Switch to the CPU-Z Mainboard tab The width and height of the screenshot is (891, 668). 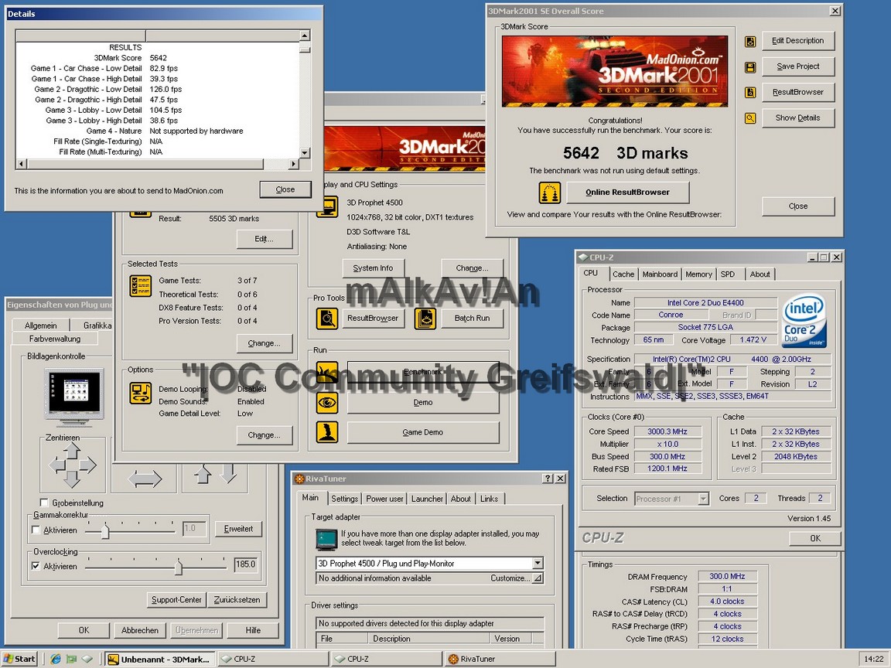660,274
